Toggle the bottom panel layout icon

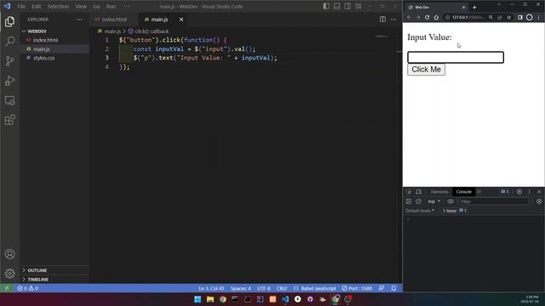pyautogui.click(x=337, y=6)
